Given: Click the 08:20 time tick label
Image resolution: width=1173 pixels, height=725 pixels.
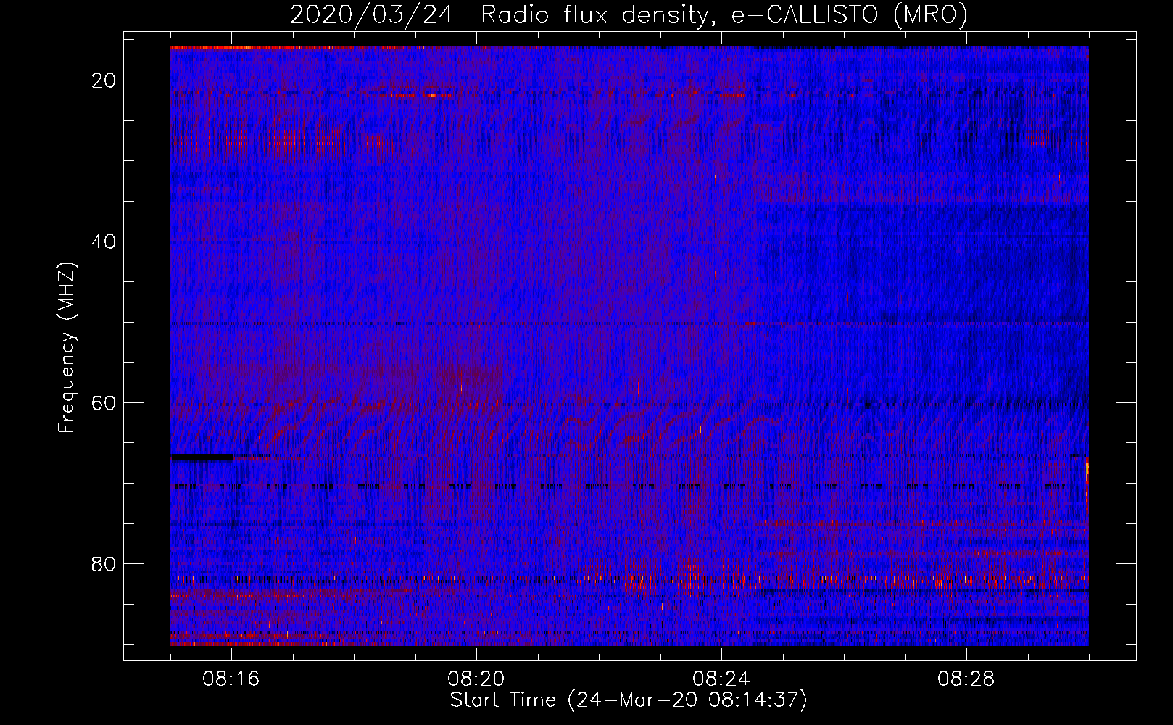Looking at the screenshot, I should [x=476, y=679].
